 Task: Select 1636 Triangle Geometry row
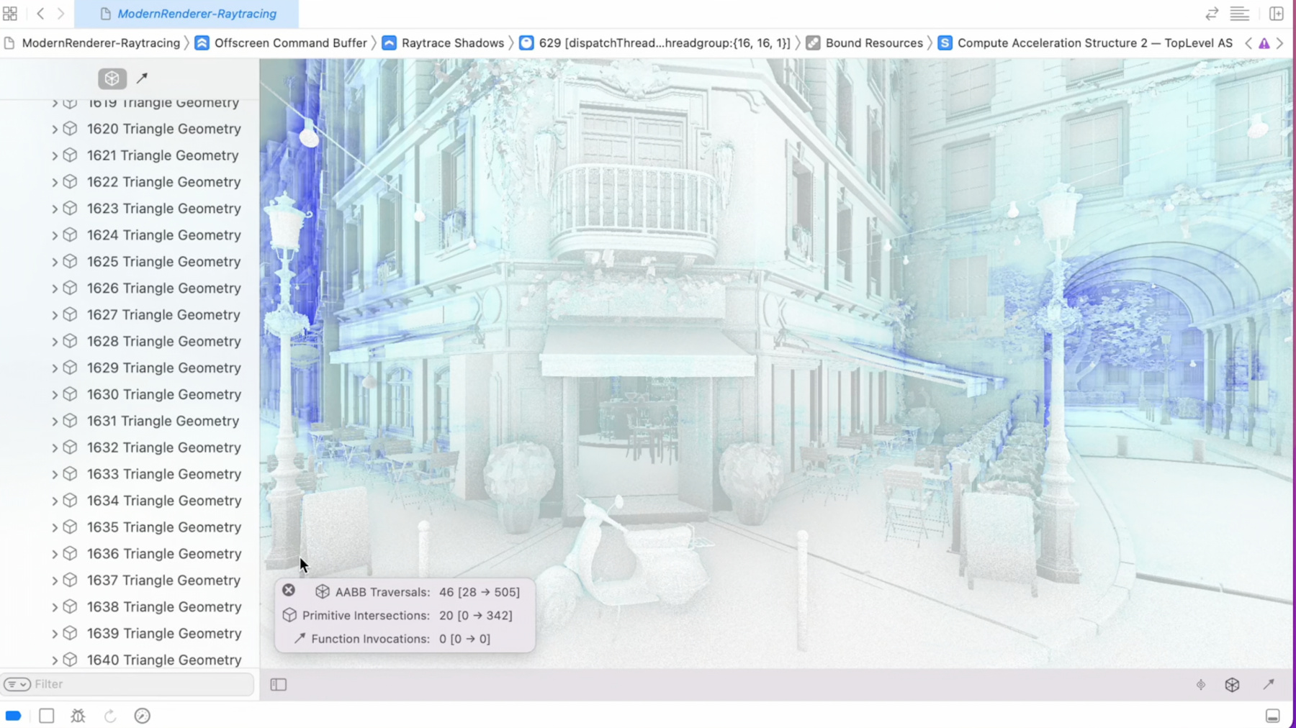point(130,554)
